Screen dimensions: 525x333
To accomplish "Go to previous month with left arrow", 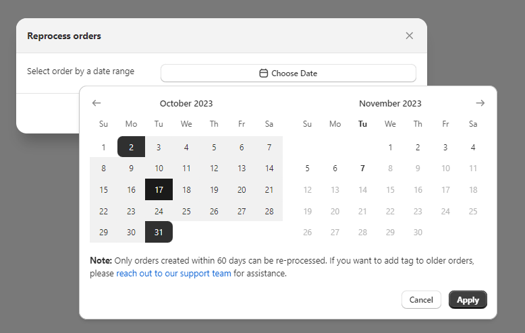I will click(96, 103).
